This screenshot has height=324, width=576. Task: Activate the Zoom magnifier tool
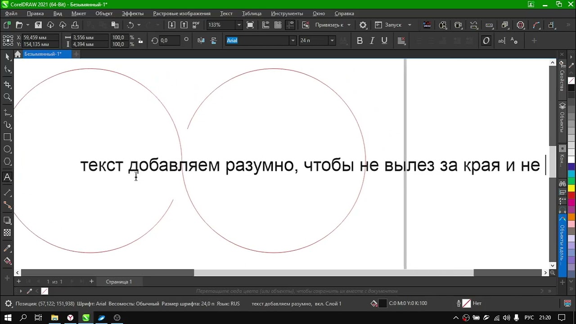click(x=7, y=97)
